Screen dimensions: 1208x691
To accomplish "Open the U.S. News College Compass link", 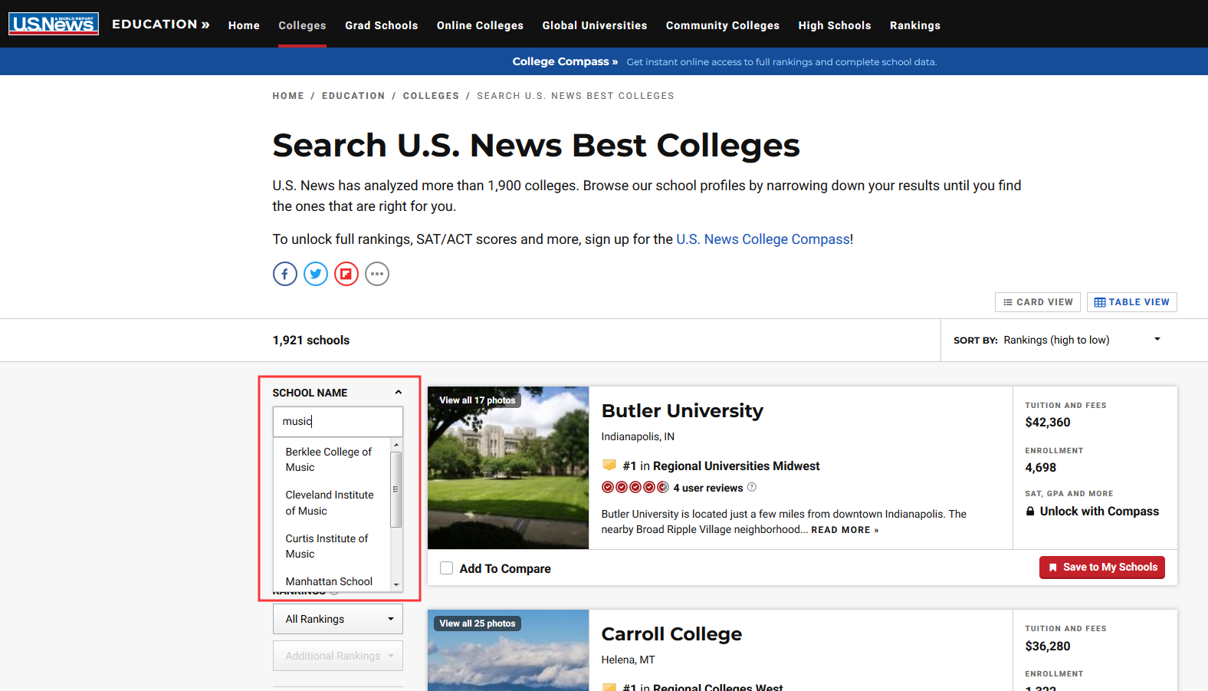I will [x=763, y=239].
